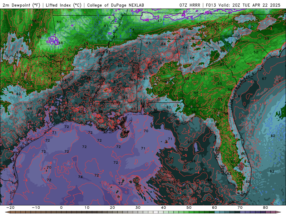Click the 47 dewpoint value on the map
Viewport: 286px width, 214px height.
pos(159,21)
